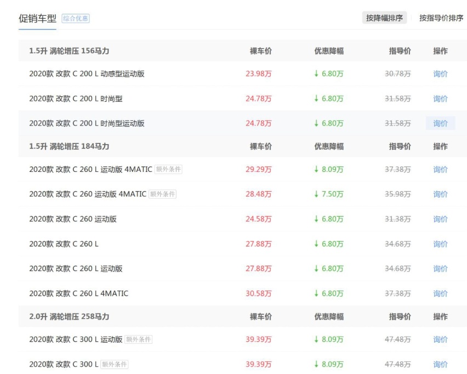Screen dimensions: 467x374
Task: Click 询价 for C 200 L 时尚型运动版
Action: pos(440,123)
